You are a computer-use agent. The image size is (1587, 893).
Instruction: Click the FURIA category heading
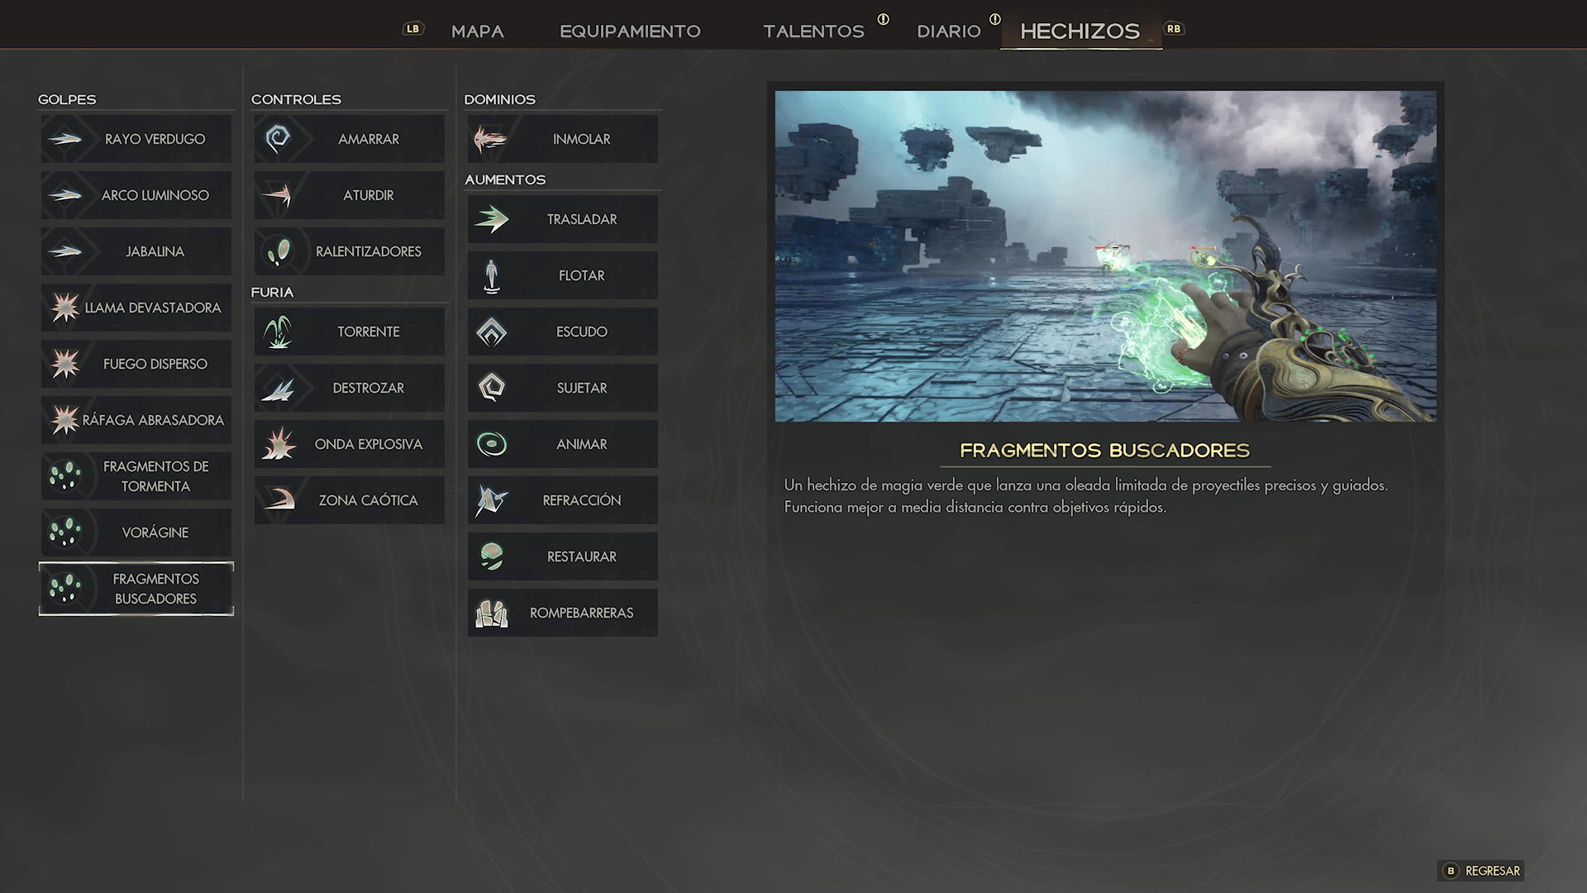[272, 292]
